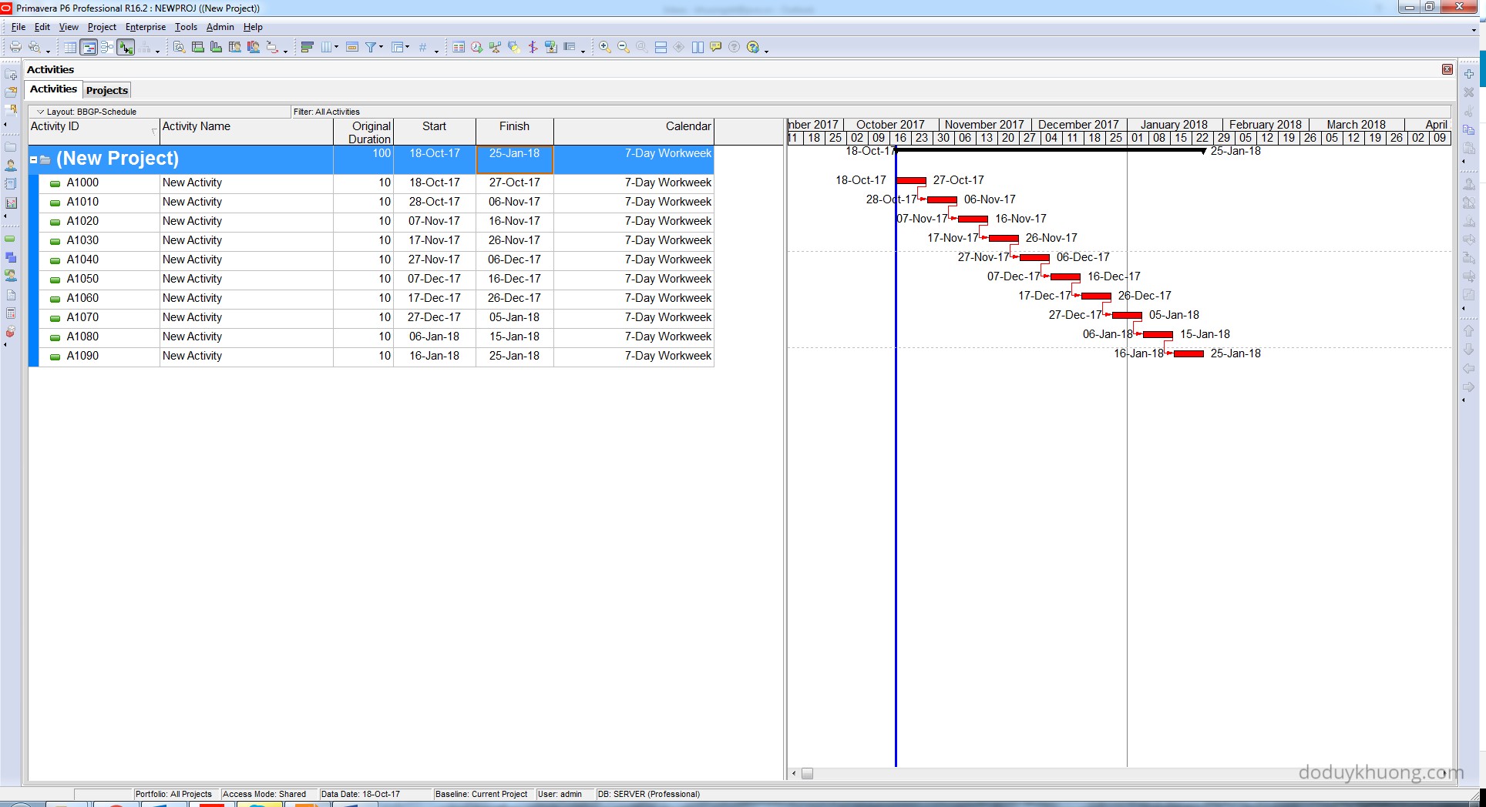
Task: Click the Schedule clock icon in toolbar
Action: (477, 48)
